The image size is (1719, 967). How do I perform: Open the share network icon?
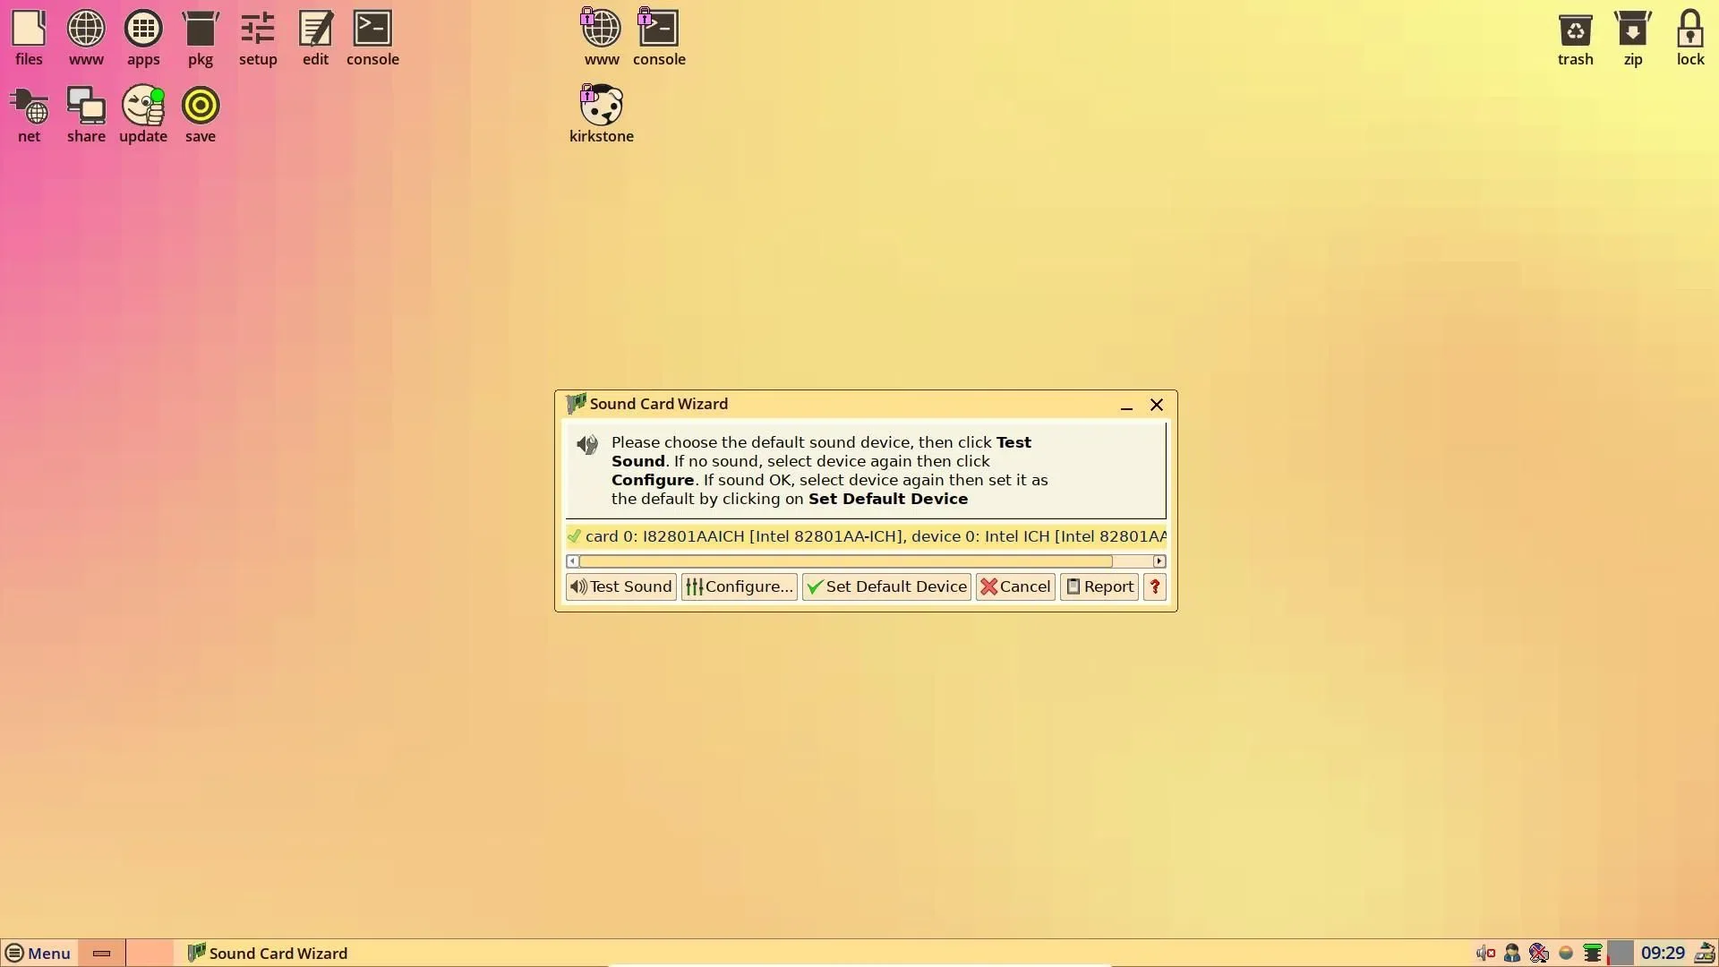[x=86, y=115]
